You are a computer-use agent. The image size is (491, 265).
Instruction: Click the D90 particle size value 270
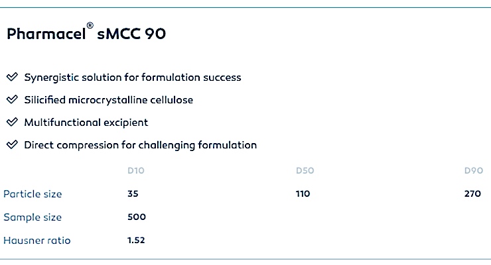pos(474,194)
